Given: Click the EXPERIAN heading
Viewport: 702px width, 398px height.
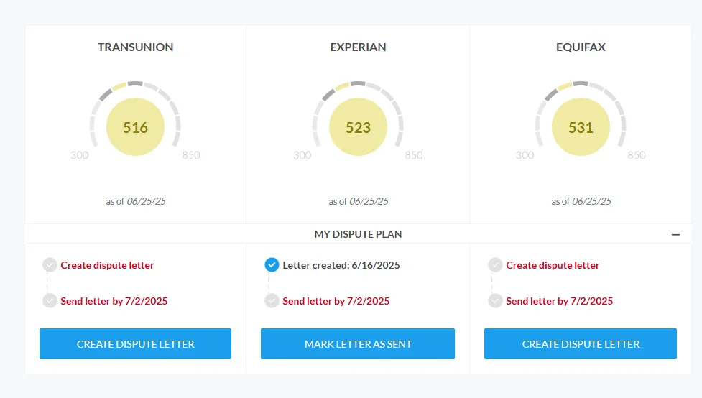Looking at the screenshot, I should click(358, 47).
